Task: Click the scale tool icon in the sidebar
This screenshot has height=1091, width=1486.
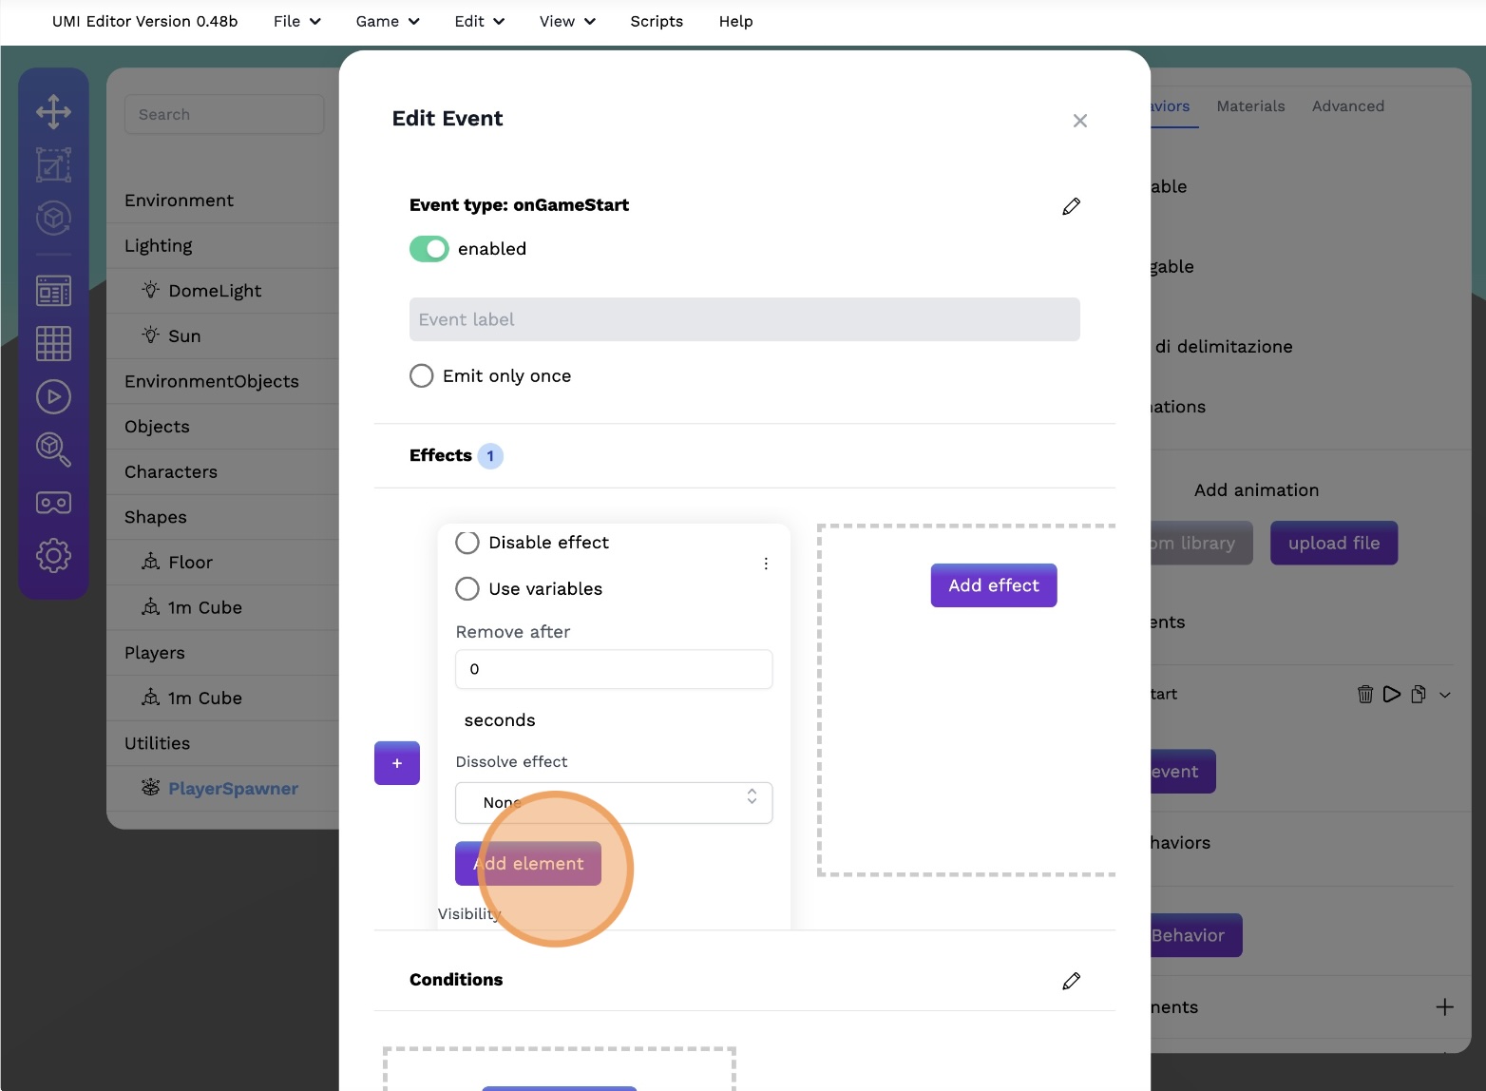Action: click(x=53, y=164)
